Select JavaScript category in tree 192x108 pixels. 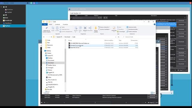7,20
